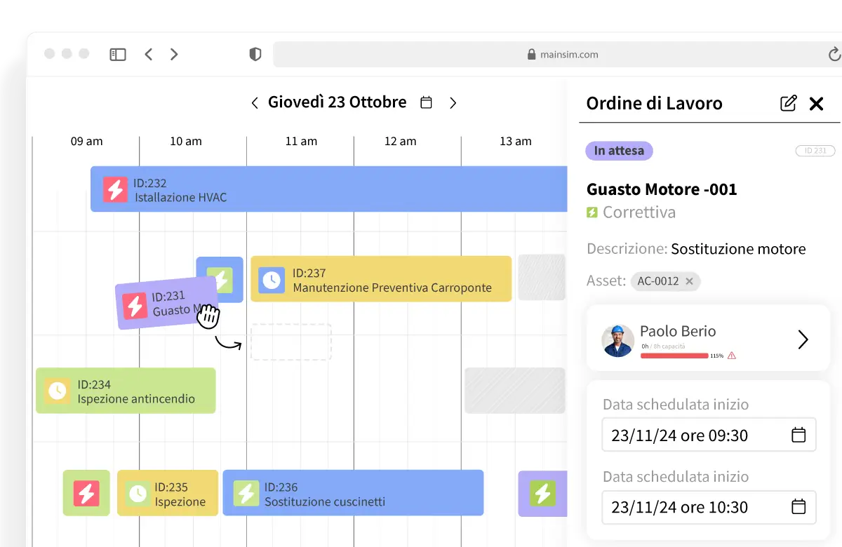Screen dimensions: 842x547
Task: Click the AC-0012 asset chip
Action: point(665,281)
